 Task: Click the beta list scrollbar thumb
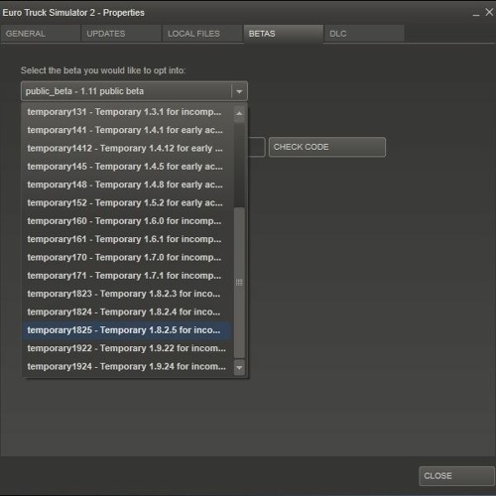pos(239,283)
